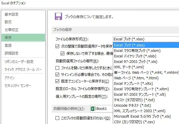Select Excel 97-2003 ブック (*.xls) format
The width and height of the screenshot is (179, 124).
coord(136,61)
